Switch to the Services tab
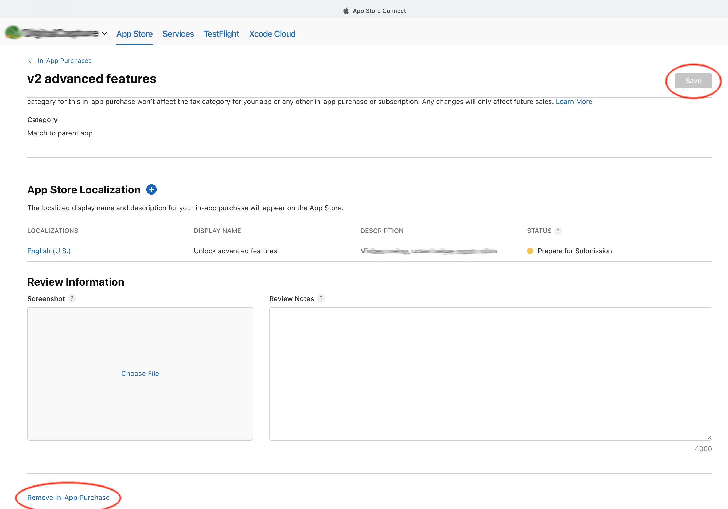This screenshot has height=509, width=728. tap(178, 34)
